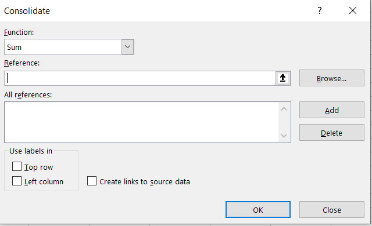Click the Add button
This screenshot has height=226, width=372.
332,110
